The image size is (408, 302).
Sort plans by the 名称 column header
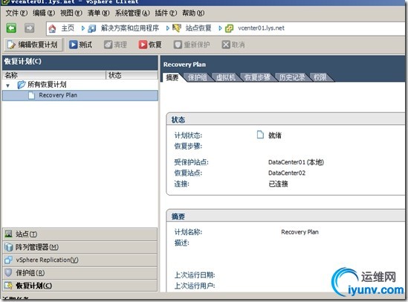click(54, 75)
